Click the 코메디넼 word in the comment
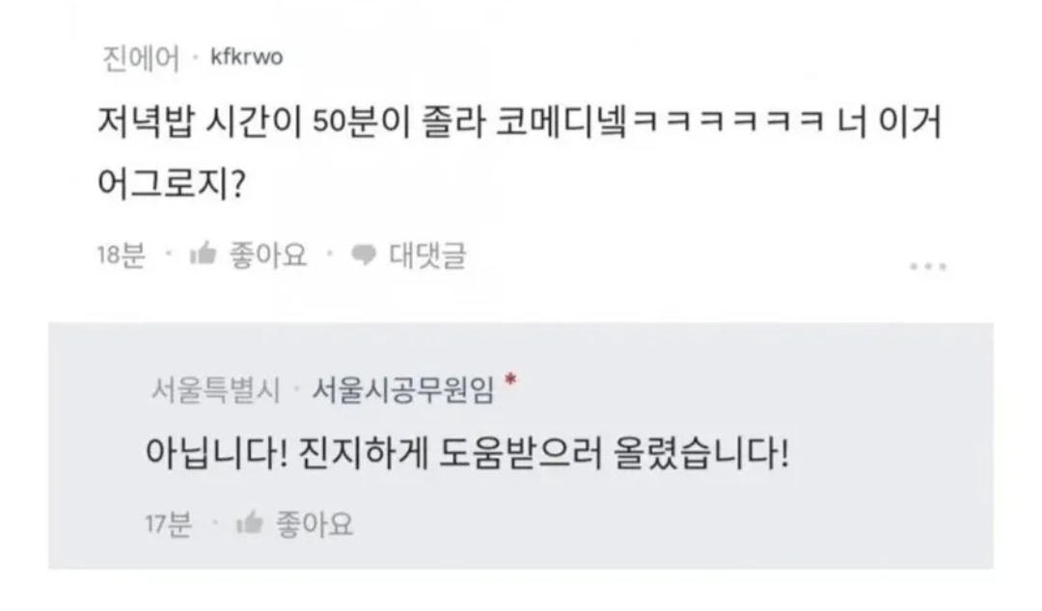This screenshot has height=611, width=1042. point(562,123)
